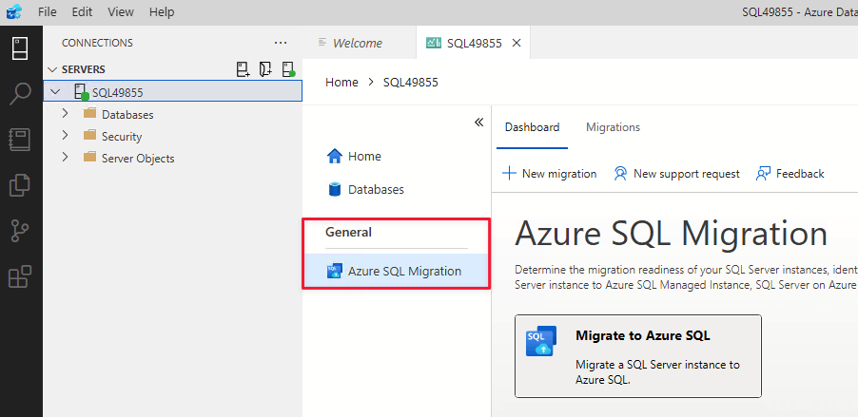Click the Databases folder icon in the tree

(x=89, y=114)
